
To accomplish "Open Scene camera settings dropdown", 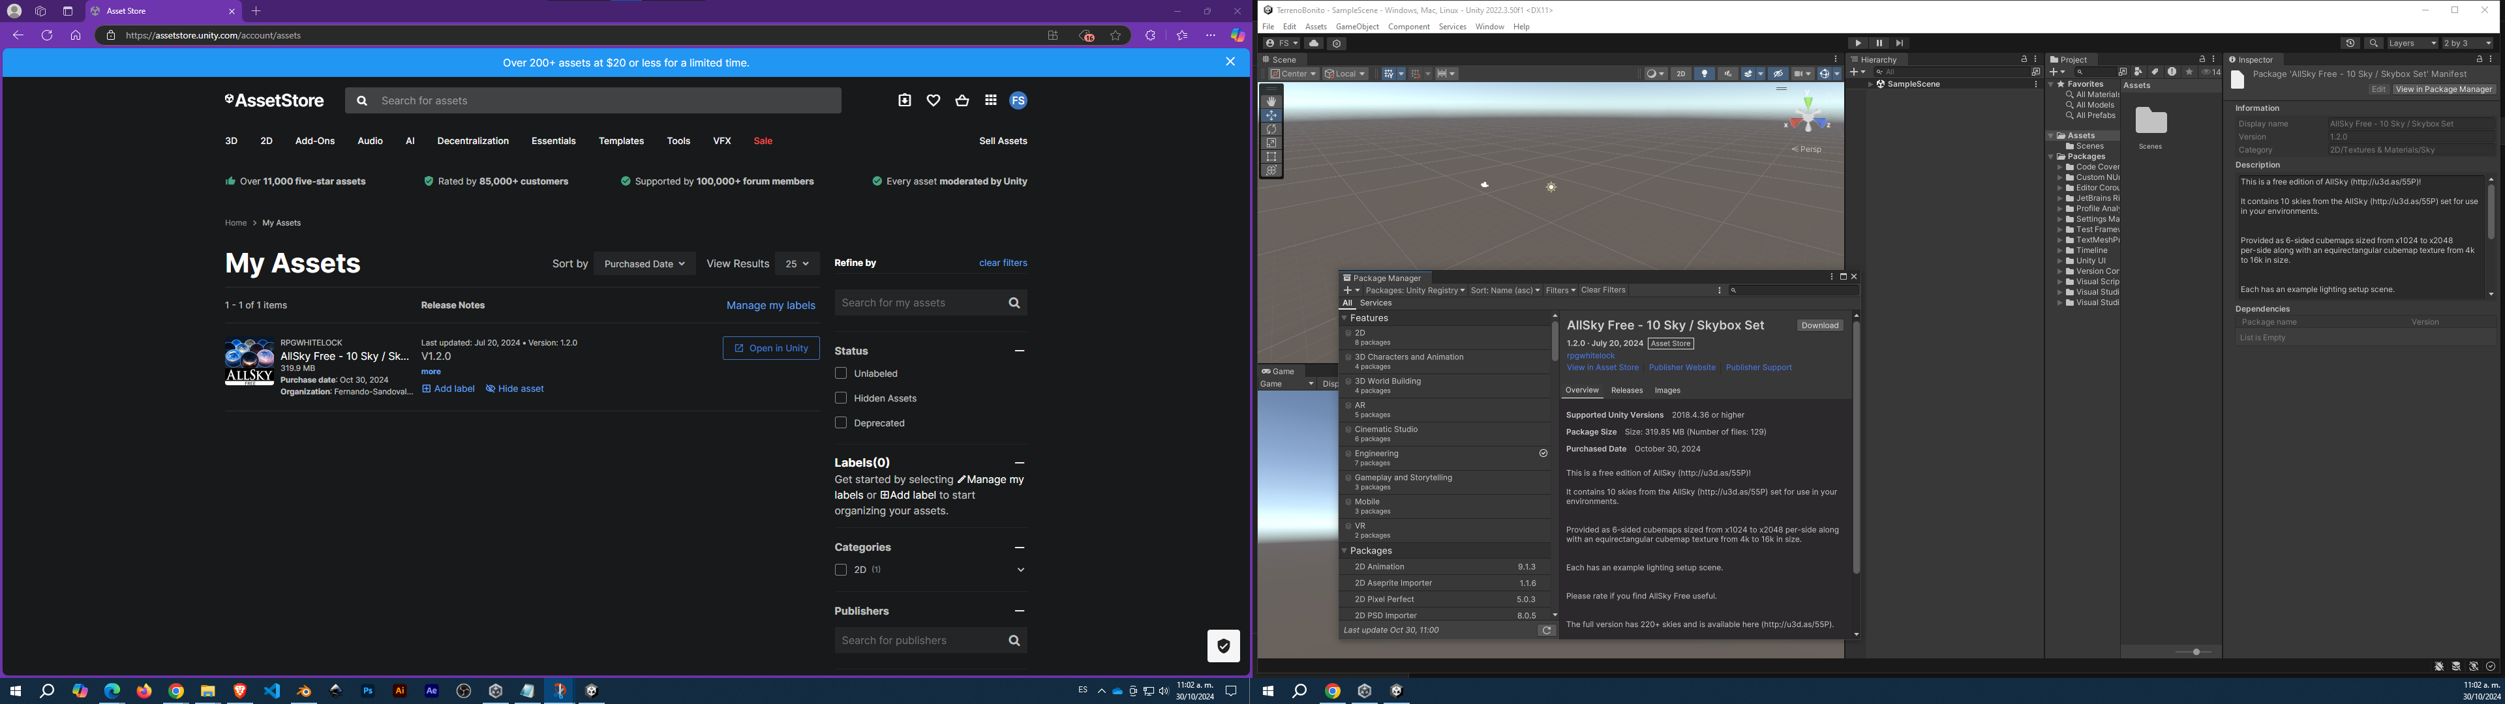I will 1803,74.
